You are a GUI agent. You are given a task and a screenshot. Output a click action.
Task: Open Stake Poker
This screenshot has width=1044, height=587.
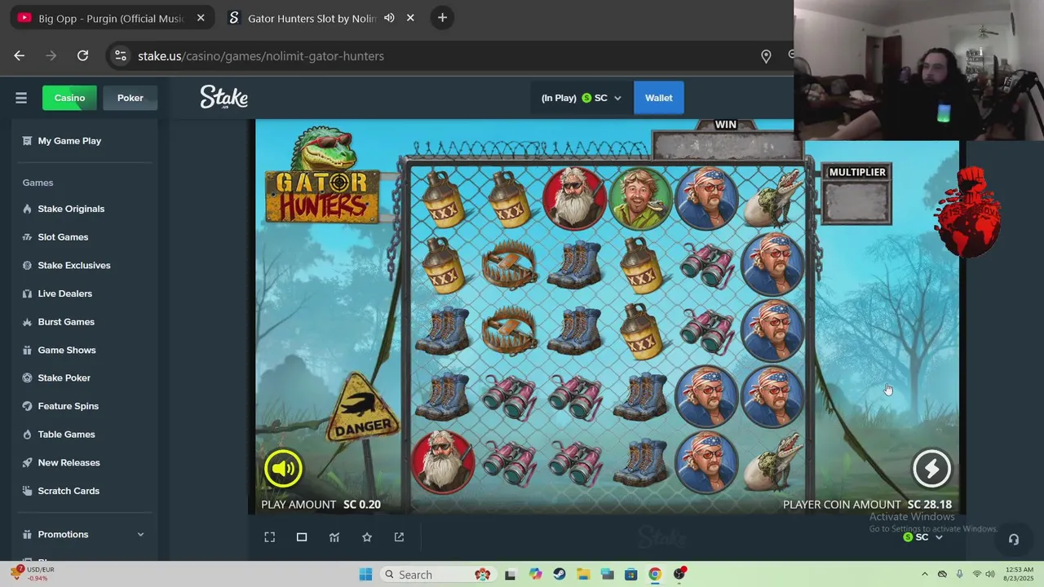pyautogui.click(x=64, y=378)
